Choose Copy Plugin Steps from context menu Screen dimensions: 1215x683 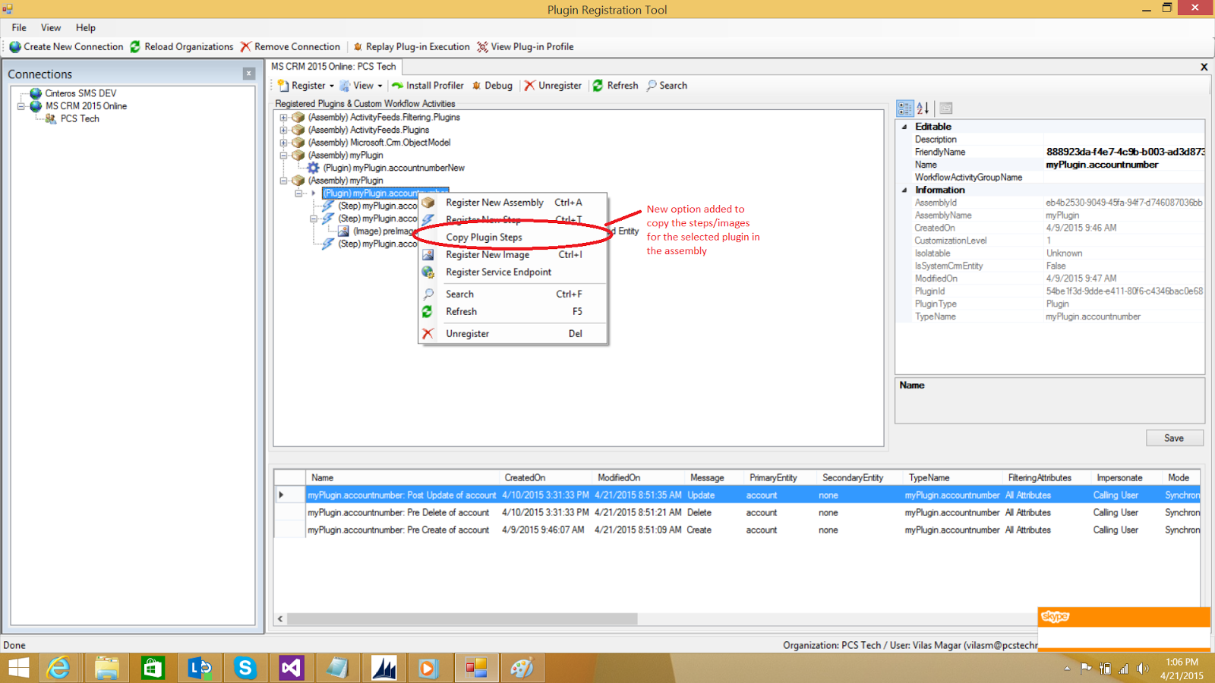(484, 237)
